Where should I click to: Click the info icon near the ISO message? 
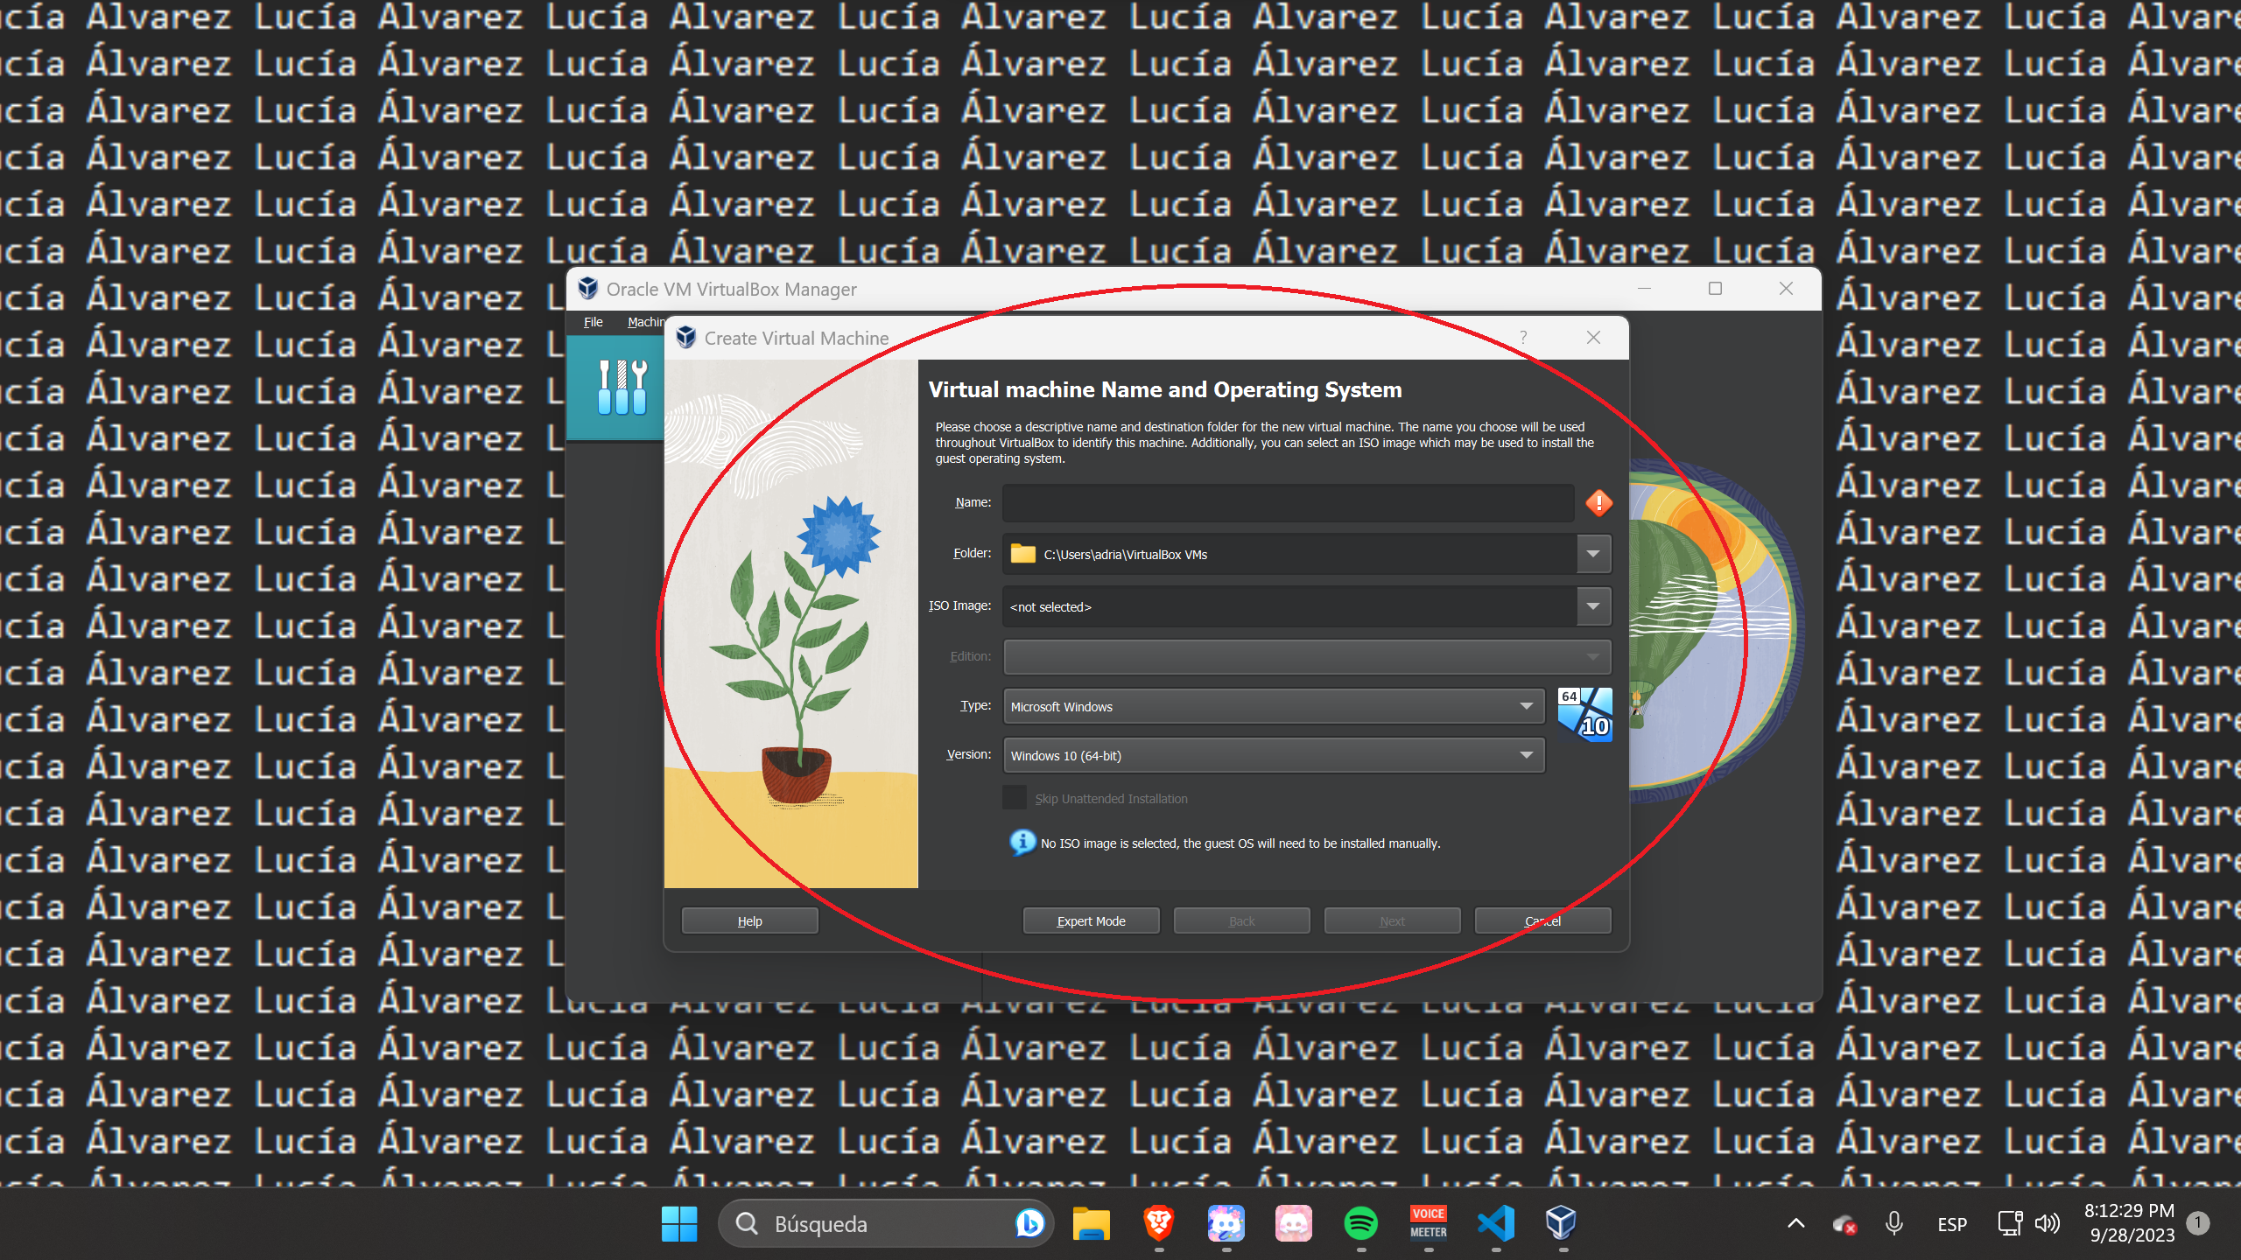point(1022,843)
